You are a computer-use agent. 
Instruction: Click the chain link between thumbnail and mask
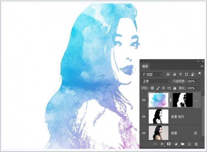(x=170, y=100)
